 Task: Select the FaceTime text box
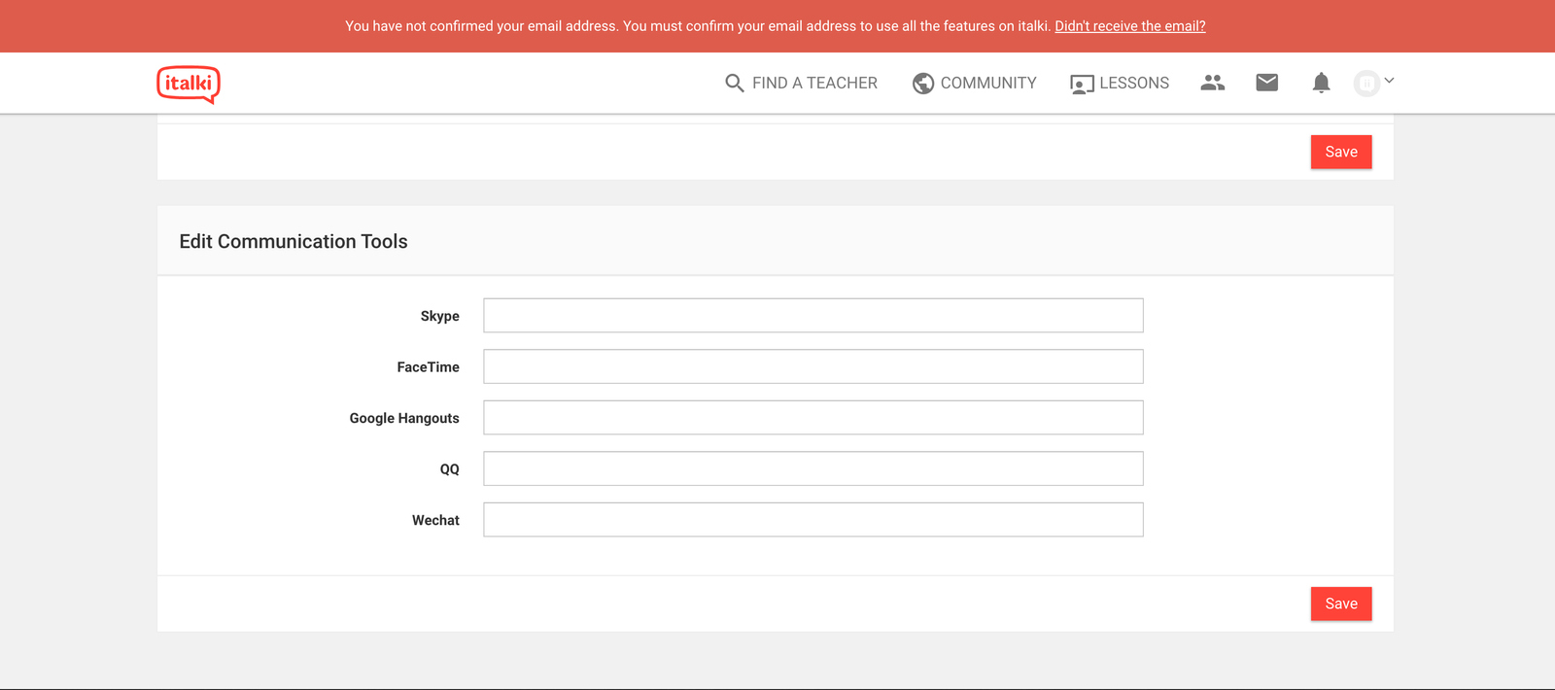pyautogui.click(x=812, y=366)
